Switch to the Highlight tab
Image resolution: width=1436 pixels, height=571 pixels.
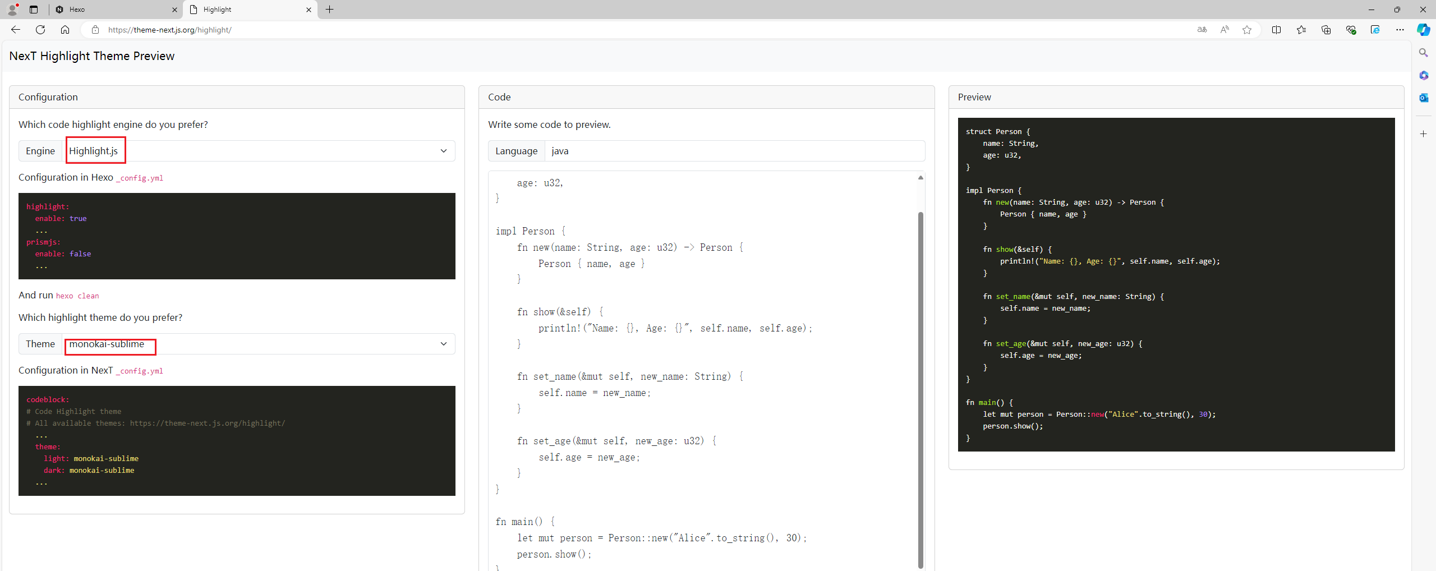[250, 10]
